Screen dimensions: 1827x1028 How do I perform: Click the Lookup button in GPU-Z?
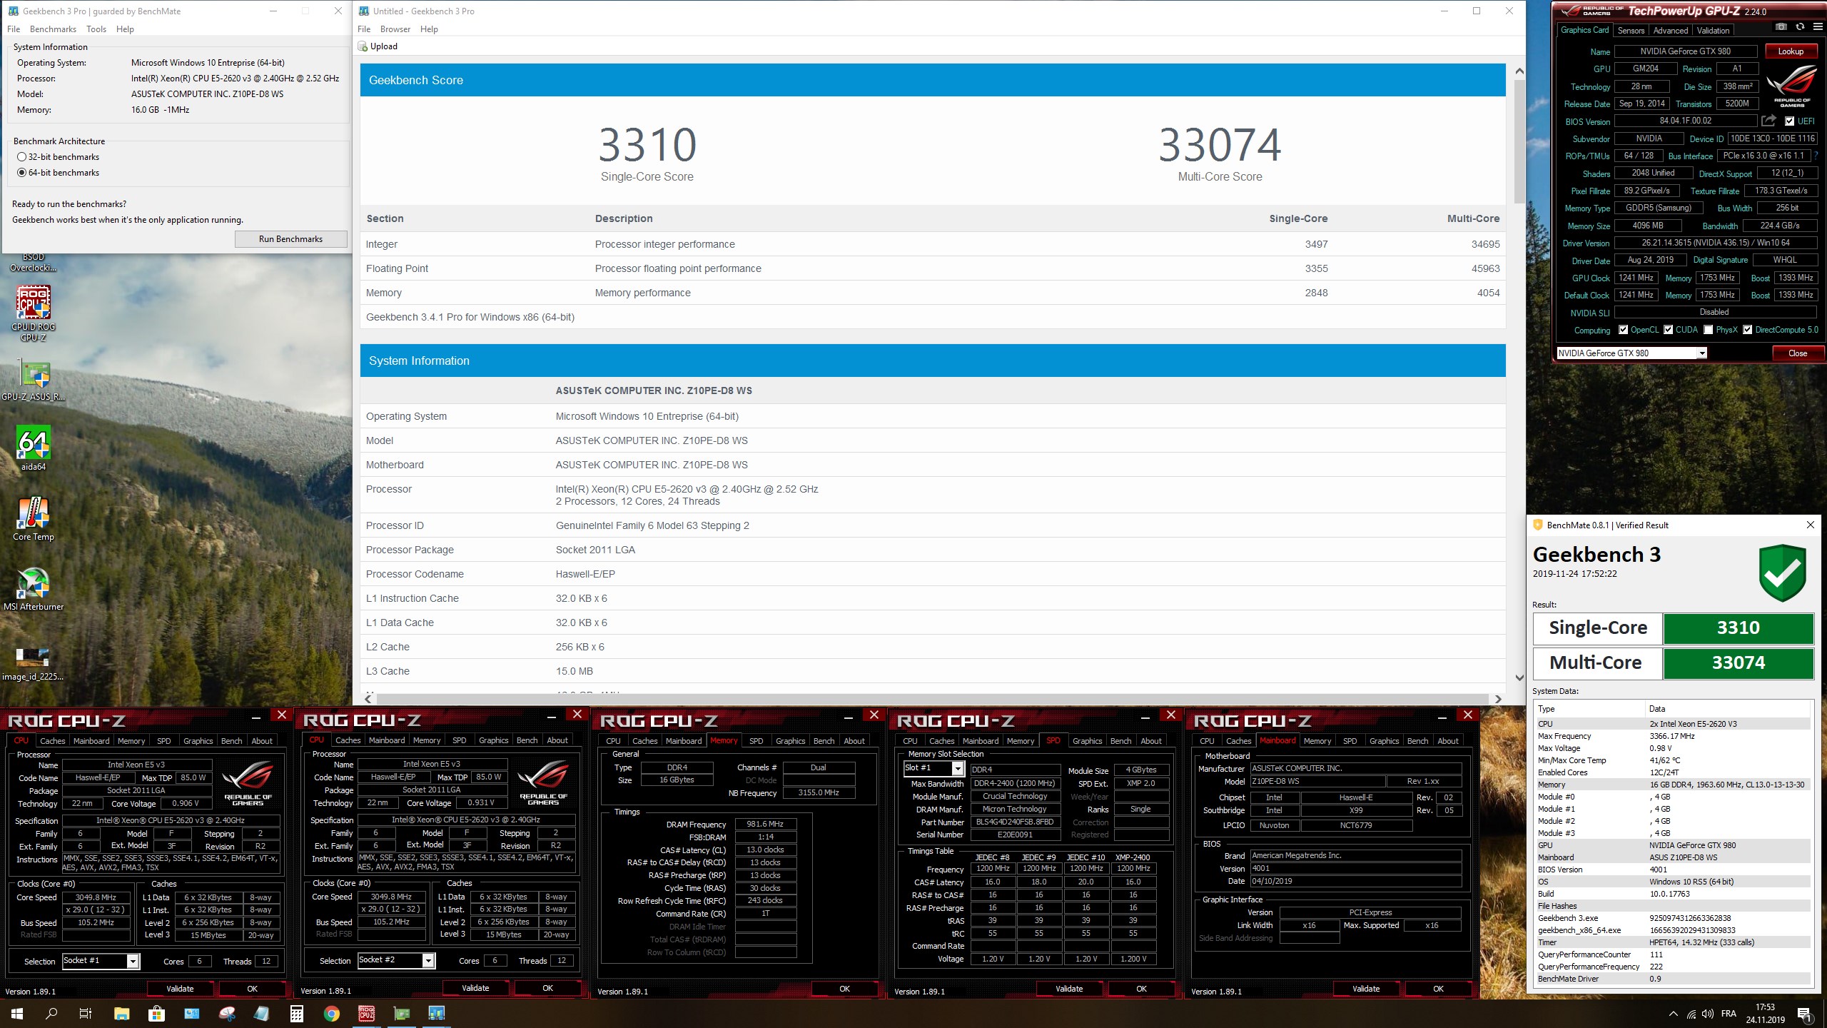(x=1791, y=51)
